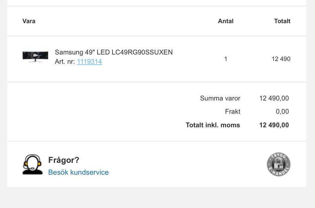This screenshot has height=208, width=315.
Task: Click the Art. nr: label text
Action: 65,61
